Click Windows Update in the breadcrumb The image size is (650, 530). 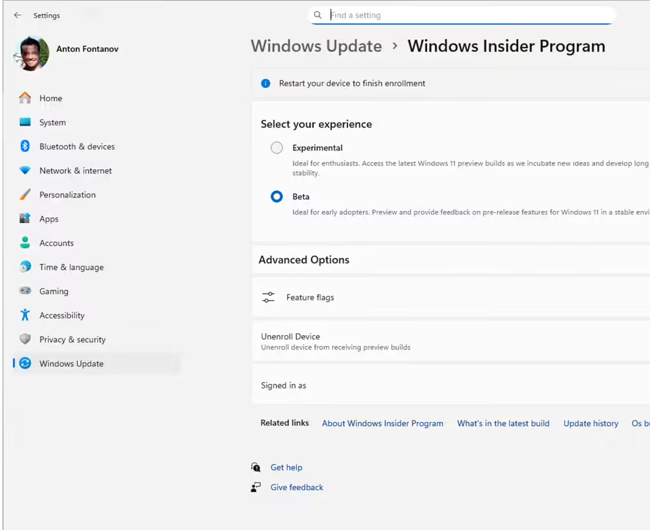316,47
